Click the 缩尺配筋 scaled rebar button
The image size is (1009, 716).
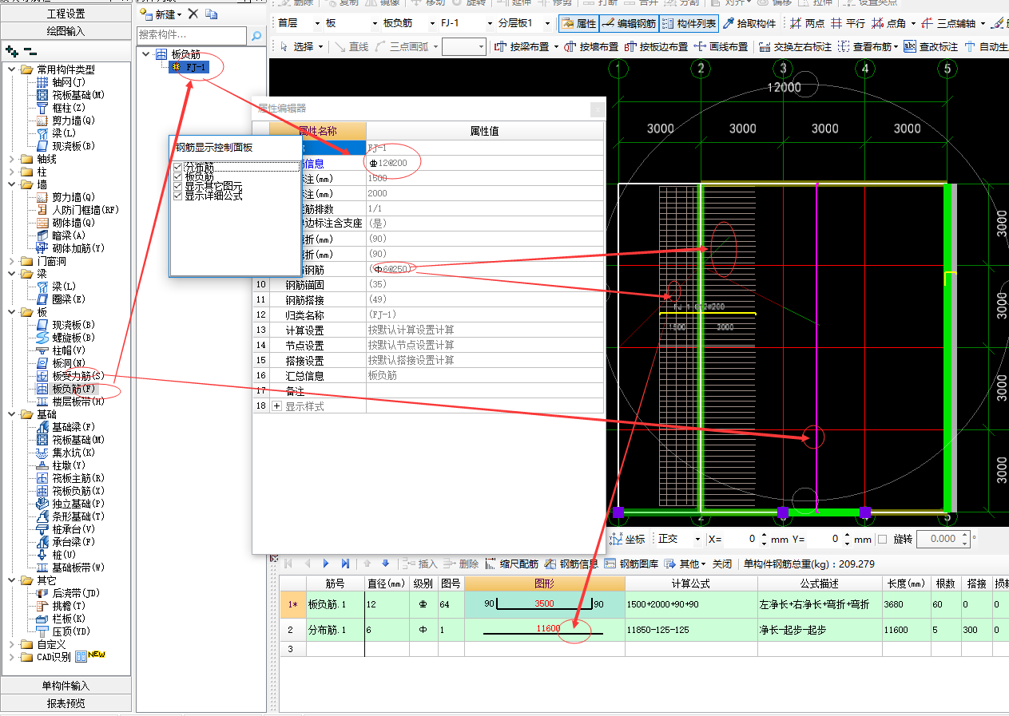coord(511,564)
